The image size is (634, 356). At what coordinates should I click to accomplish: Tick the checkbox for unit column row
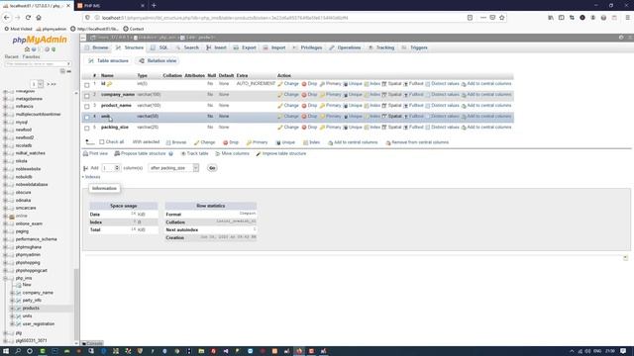click(87, 117)
